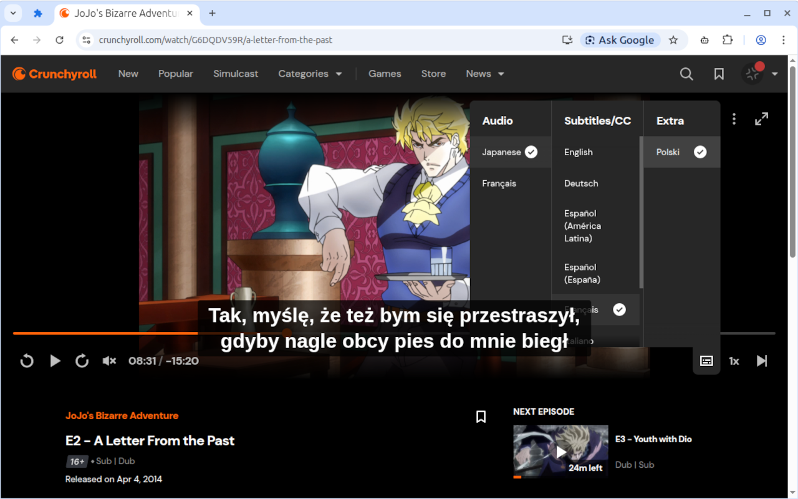Viewport: 798px width, 499px height.
Task: Click the robot extension icon in toolbar
Action: tap(704, 40)
